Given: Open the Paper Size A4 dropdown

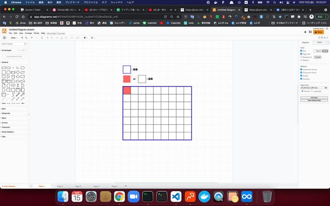Looking at the screenshot, I should (x=314, y=88).
